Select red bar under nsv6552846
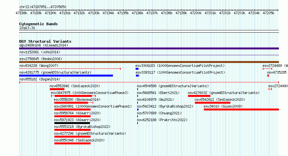The image size is (288, 156). (x=57, y=89)
